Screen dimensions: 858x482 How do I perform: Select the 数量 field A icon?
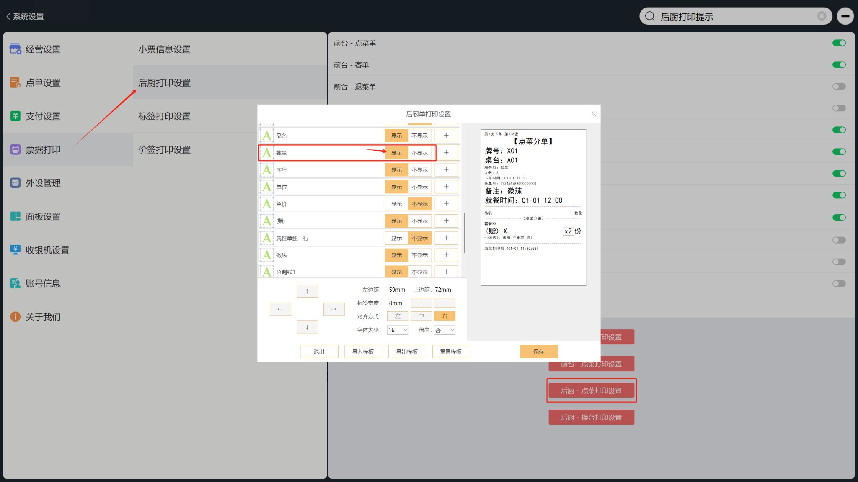[266, 153]
